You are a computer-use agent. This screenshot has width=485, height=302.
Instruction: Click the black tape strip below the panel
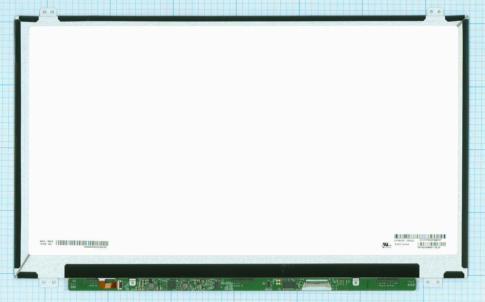point(242,271)
